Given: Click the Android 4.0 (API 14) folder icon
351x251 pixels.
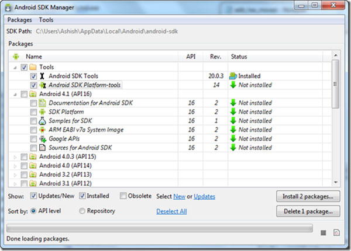Looking at the screenshot, I should pos(33,166).
